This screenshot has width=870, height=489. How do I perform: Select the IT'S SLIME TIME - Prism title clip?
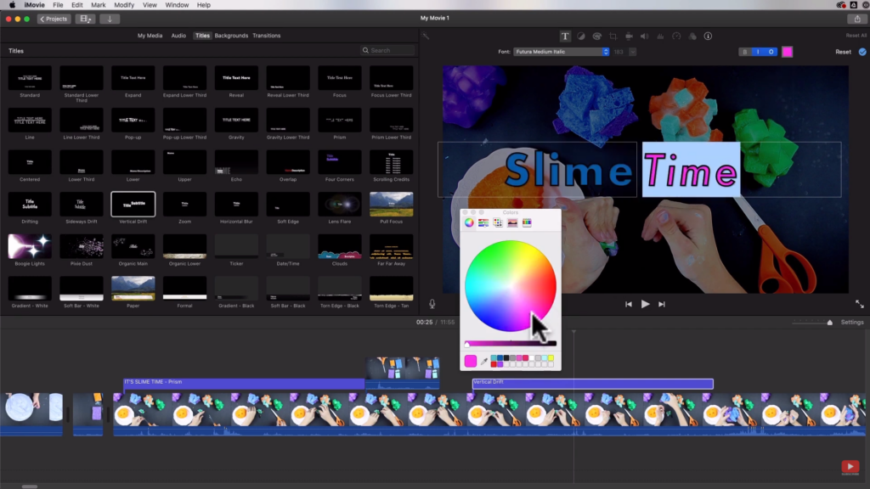[244, 383]
